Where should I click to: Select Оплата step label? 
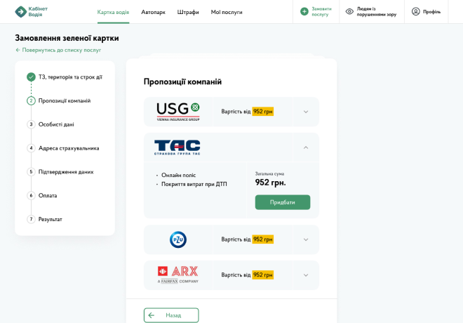[48, 195]
